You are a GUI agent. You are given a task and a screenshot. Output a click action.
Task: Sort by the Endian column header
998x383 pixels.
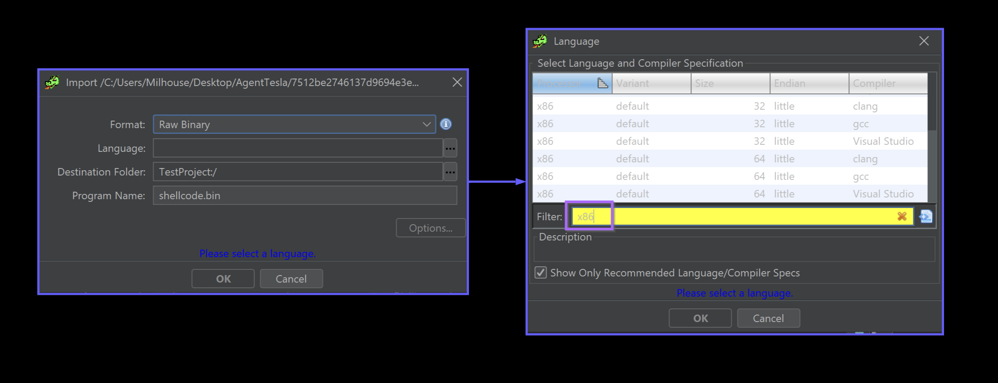point(809,83)
